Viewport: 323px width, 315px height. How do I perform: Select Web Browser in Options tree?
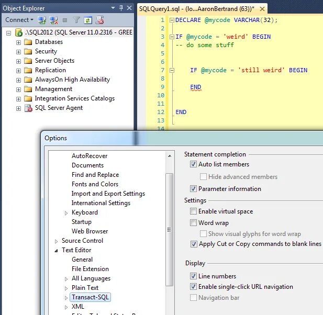click(90, 231)
